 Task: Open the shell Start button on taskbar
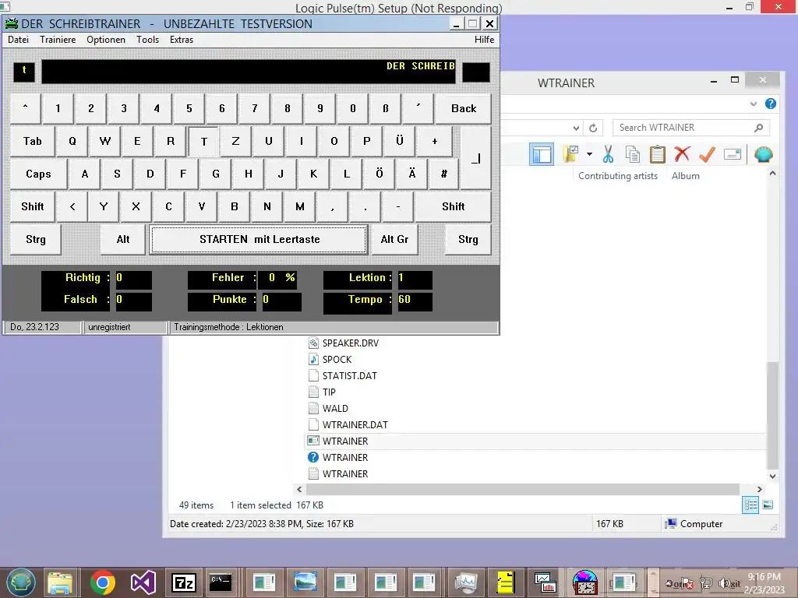20,582
